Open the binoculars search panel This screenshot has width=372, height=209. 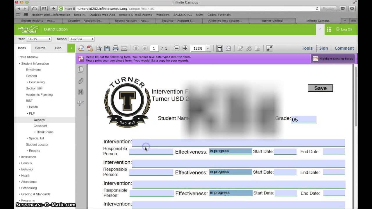pyautogui.click(x=81, y=92)
